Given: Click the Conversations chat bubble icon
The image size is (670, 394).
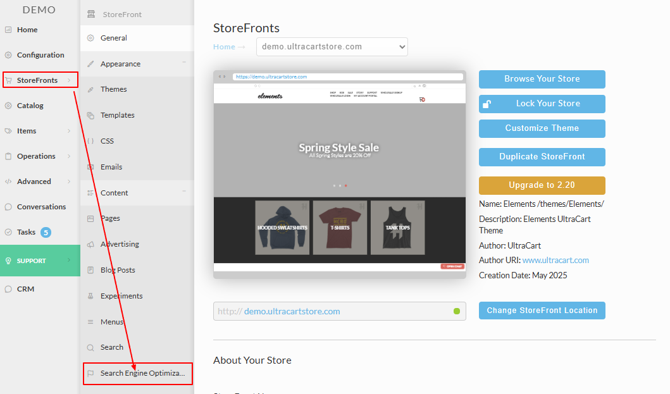Looking at the screenshot, I should (x=8, y=207).
